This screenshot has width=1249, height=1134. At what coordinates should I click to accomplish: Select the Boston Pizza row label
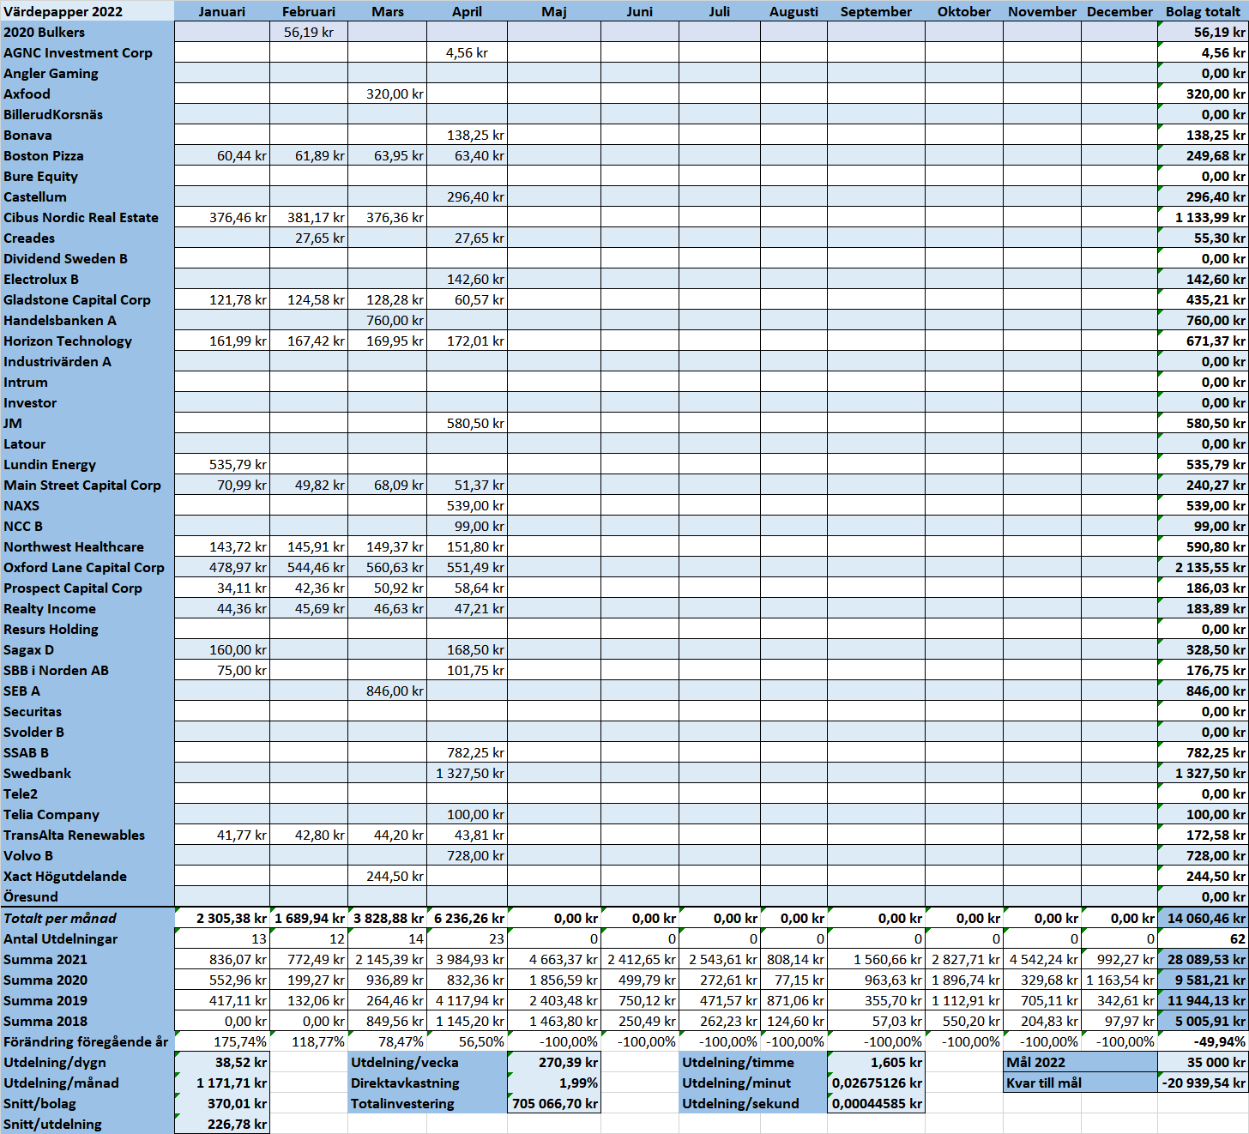coord(87,155)
